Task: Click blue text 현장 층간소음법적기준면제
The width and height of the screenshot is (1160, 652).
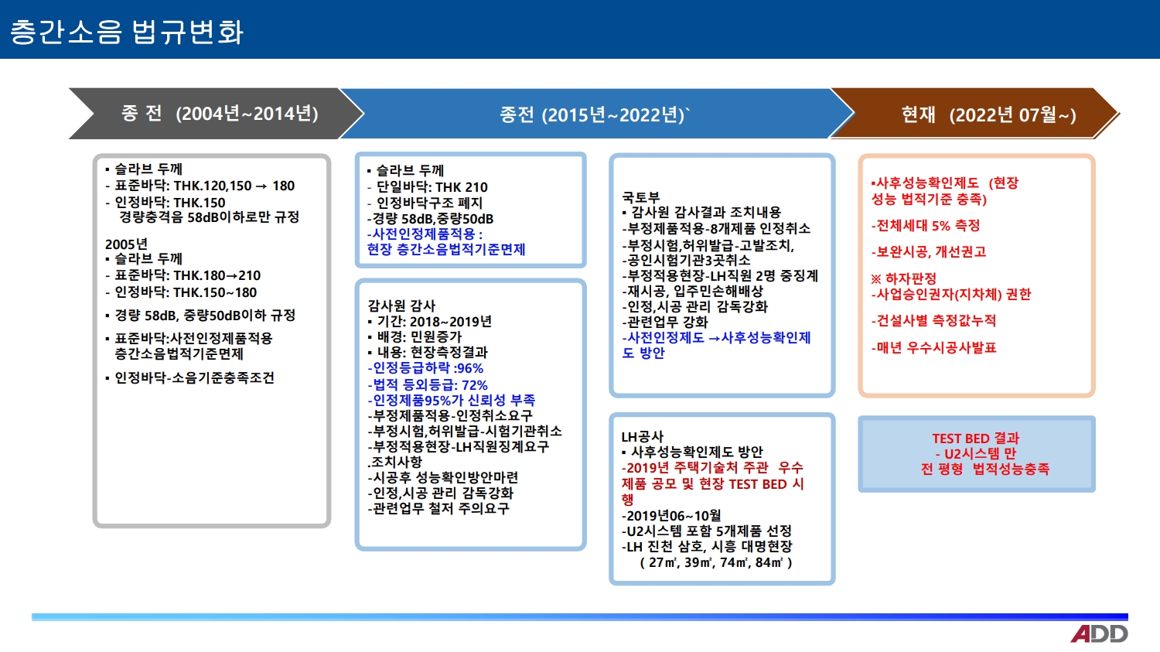Action: pos(446,250)
